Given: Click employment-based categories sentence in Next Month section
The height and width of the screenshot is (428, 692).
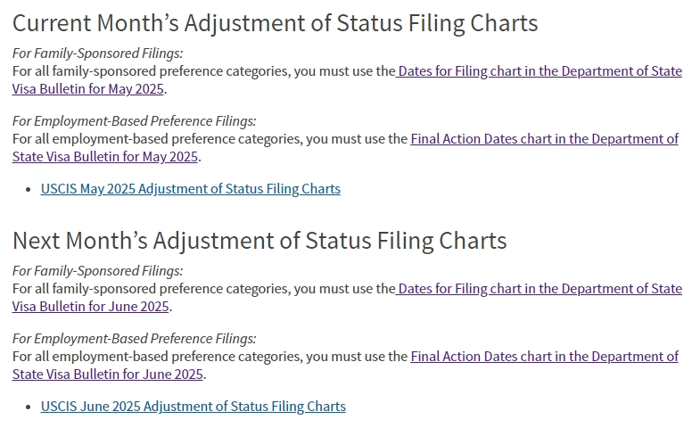Looking at the screenshot, I should point(210,356).
